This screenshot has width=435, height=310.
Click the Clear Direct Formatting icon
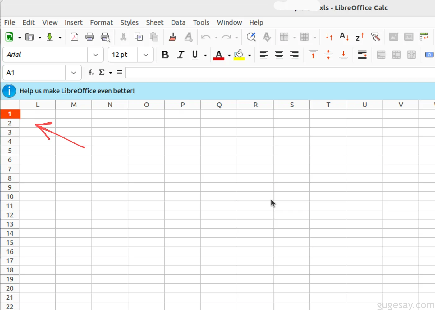point(188,37)
